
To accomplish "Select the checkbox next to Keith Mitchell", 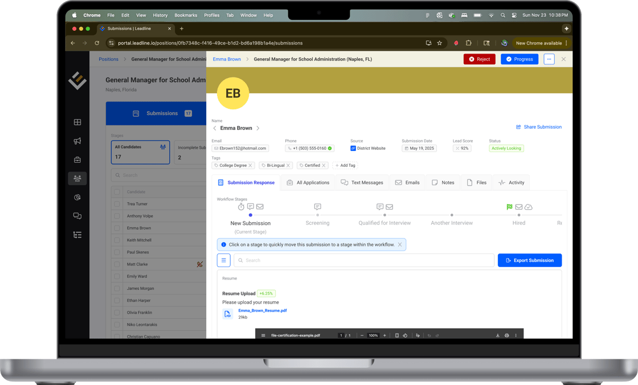I will 117,240.
